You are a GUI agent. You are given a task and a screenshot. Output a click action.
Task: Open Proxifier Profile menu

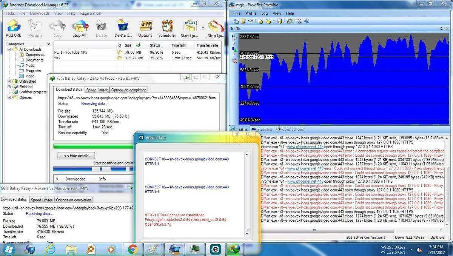pos(251,13)
